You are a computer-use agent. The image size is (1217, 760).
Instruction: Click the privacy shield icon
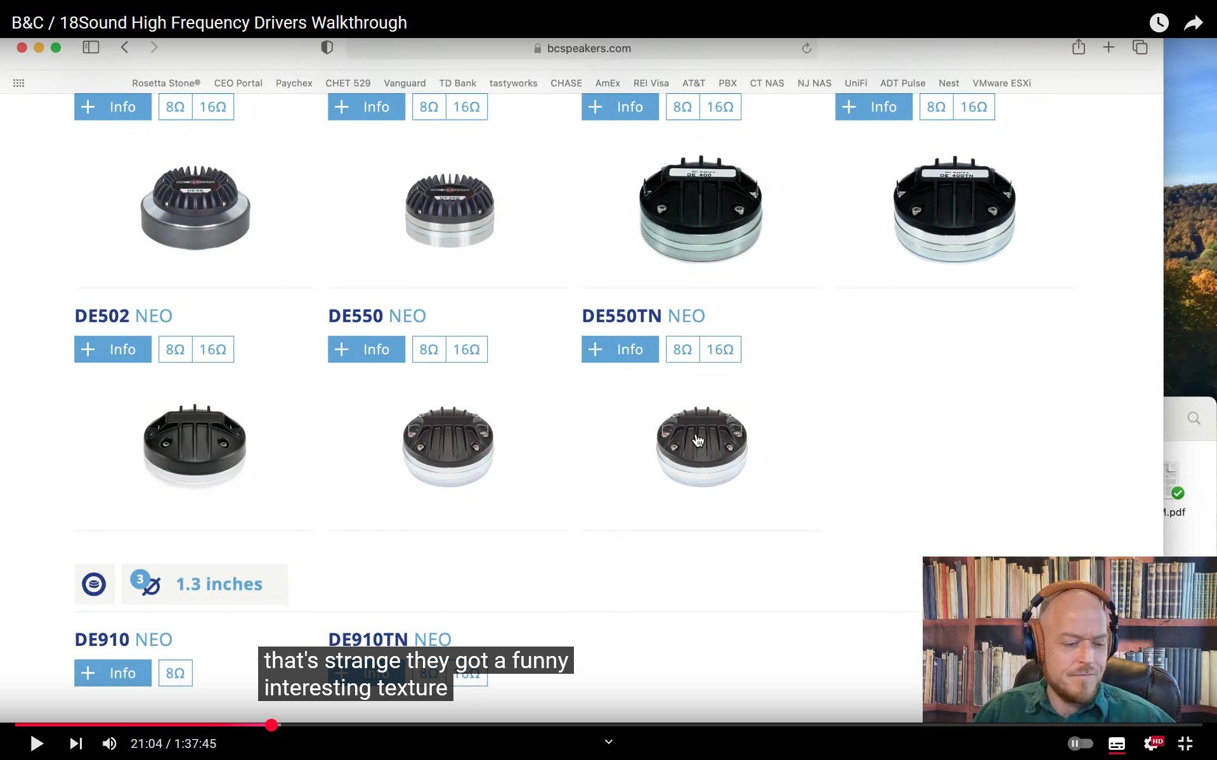pos(327,48)
